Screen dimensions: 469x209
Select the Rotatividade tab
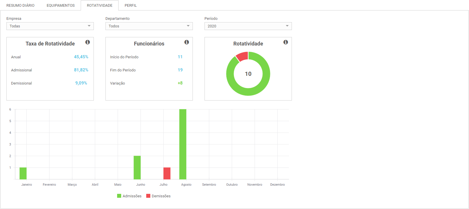100,6
